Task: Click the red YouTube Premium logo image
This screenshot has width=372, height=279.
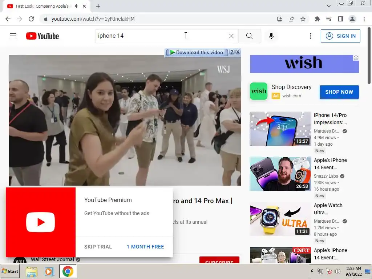Action: coord(41,222)
